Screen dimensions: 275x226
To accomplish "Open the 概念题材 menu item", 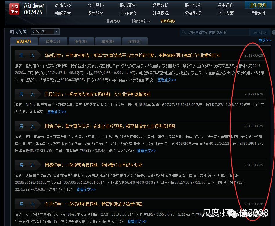I will click(x=96, y=13).
